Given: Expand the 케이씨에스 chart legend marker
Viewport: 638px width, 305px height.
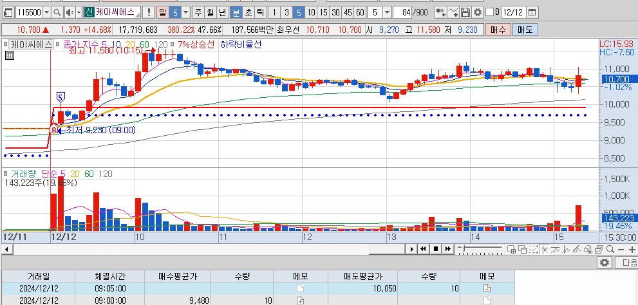Looking at the screenshot, I should coord(5,44).
